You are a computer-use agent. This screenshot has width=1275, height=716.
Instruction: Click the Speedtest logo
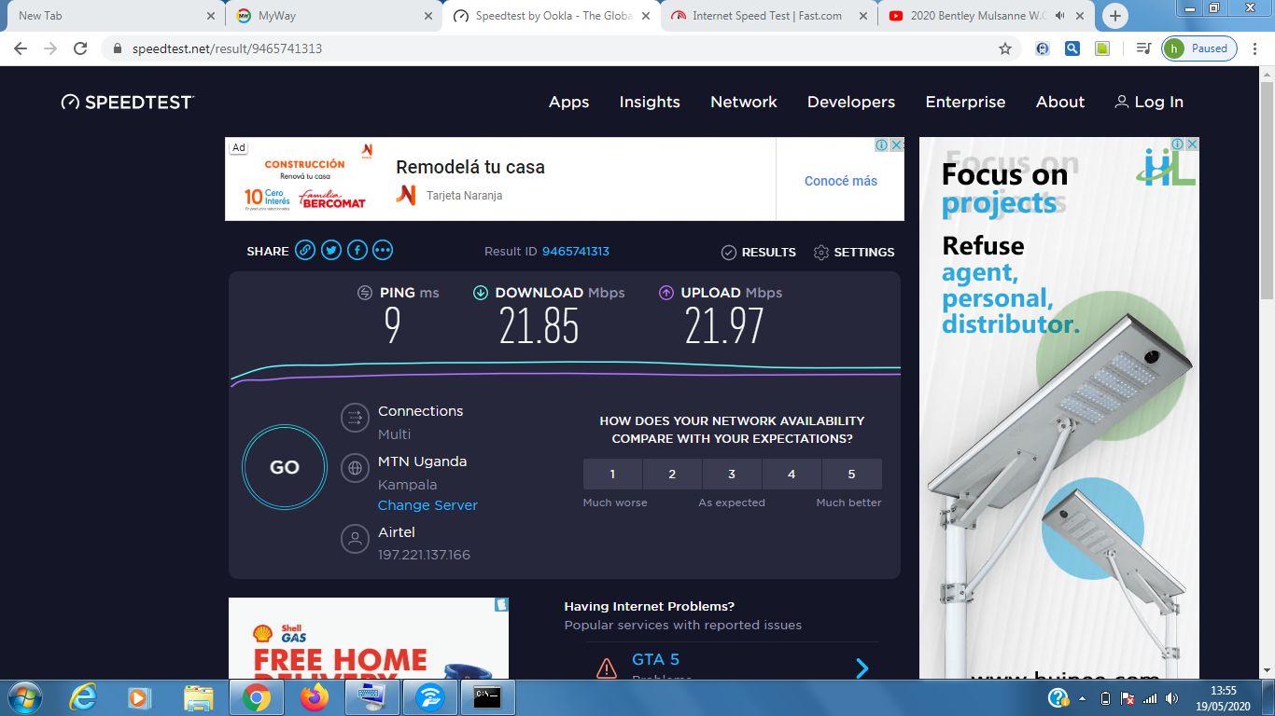(128, 103)
